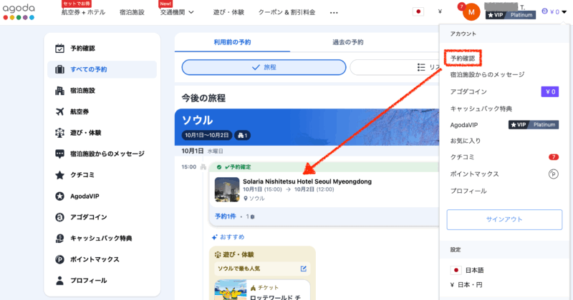Click the agoda logo
Image resolution: width=573 pixels, height=300 pixels.
(19, 12)
